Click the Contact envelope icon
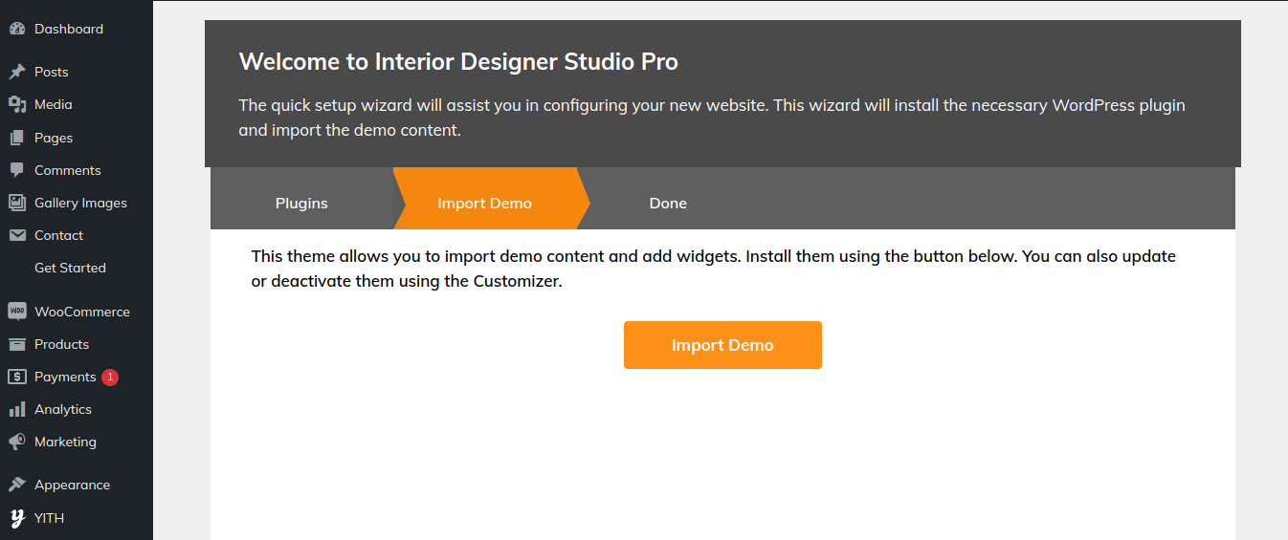Image resolution: width=1288 pixels, height=540 pixels. (x=17, y=235)
